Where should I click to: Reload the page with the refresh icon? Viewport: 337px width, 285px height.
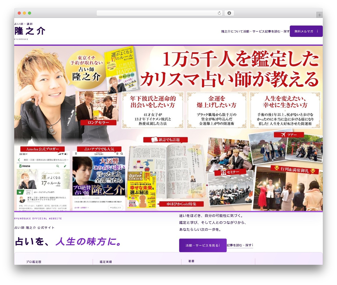(x=219, y=13)
